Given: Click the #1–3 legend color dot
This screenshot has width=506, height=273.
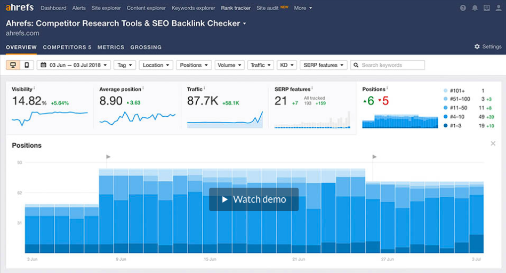Looking at the screenshot, I should point(446,125).
